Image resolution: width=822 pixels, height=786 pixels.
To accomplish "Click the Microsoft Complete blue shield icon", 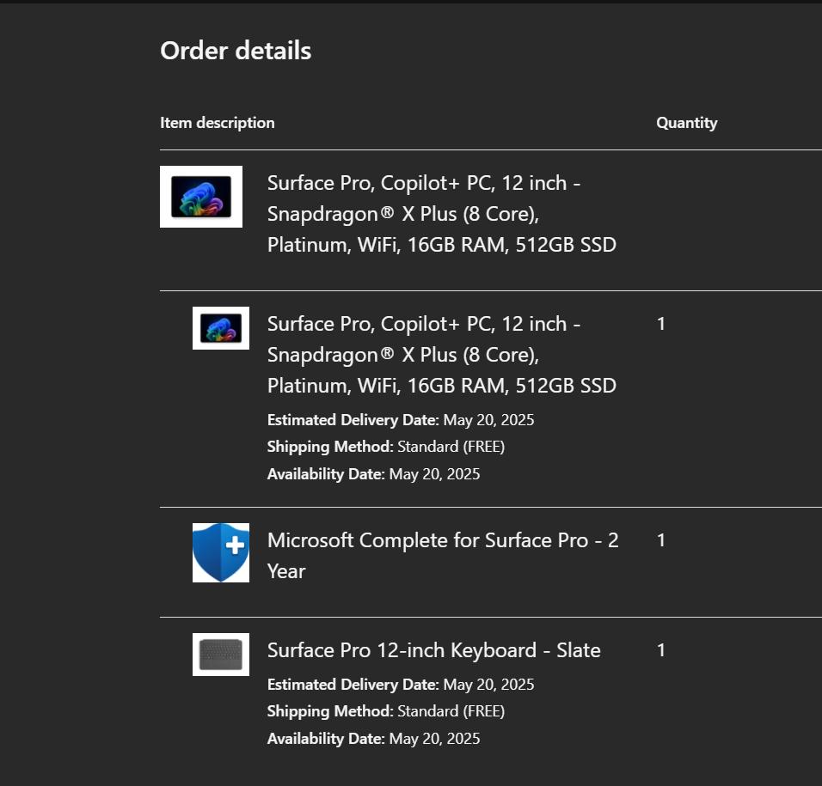I will (x=221, y=552).
